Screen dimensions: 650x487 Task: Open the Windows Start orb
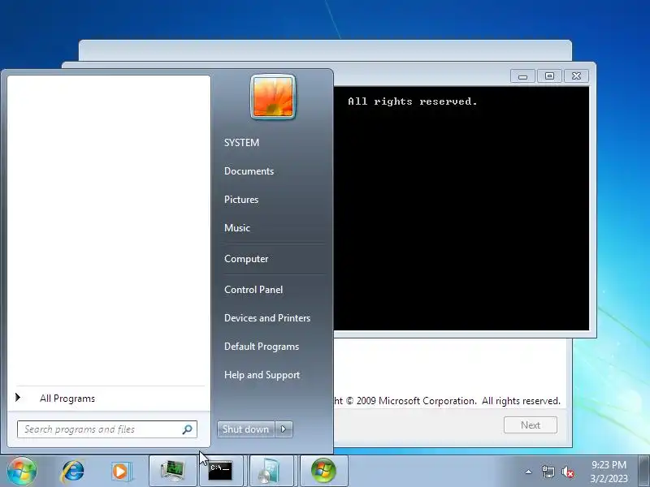point(22,471)
